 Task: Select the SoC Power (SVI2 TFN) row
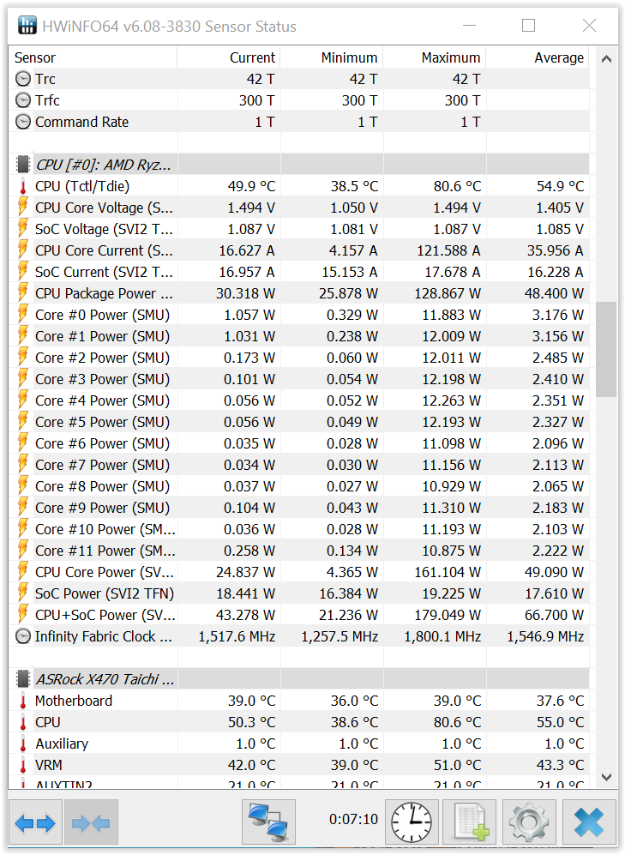point(299,593)
